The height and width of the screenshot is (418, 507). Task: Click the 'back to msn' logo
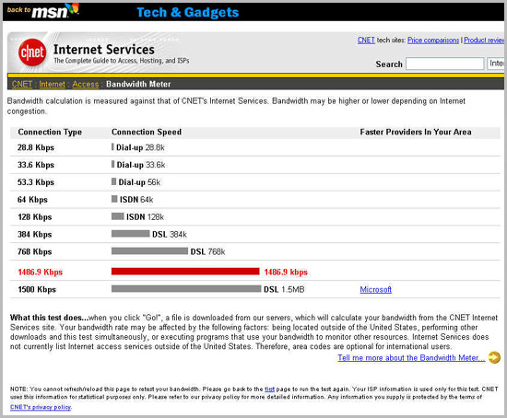pyautogui.click(x=43, y=11)
